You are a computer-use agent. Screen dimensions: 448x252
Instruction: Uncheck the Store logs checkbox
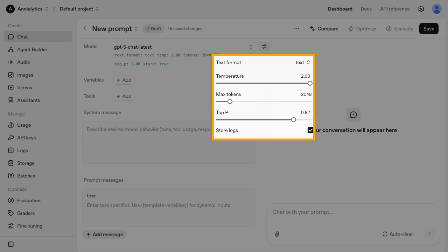point(310,130)
